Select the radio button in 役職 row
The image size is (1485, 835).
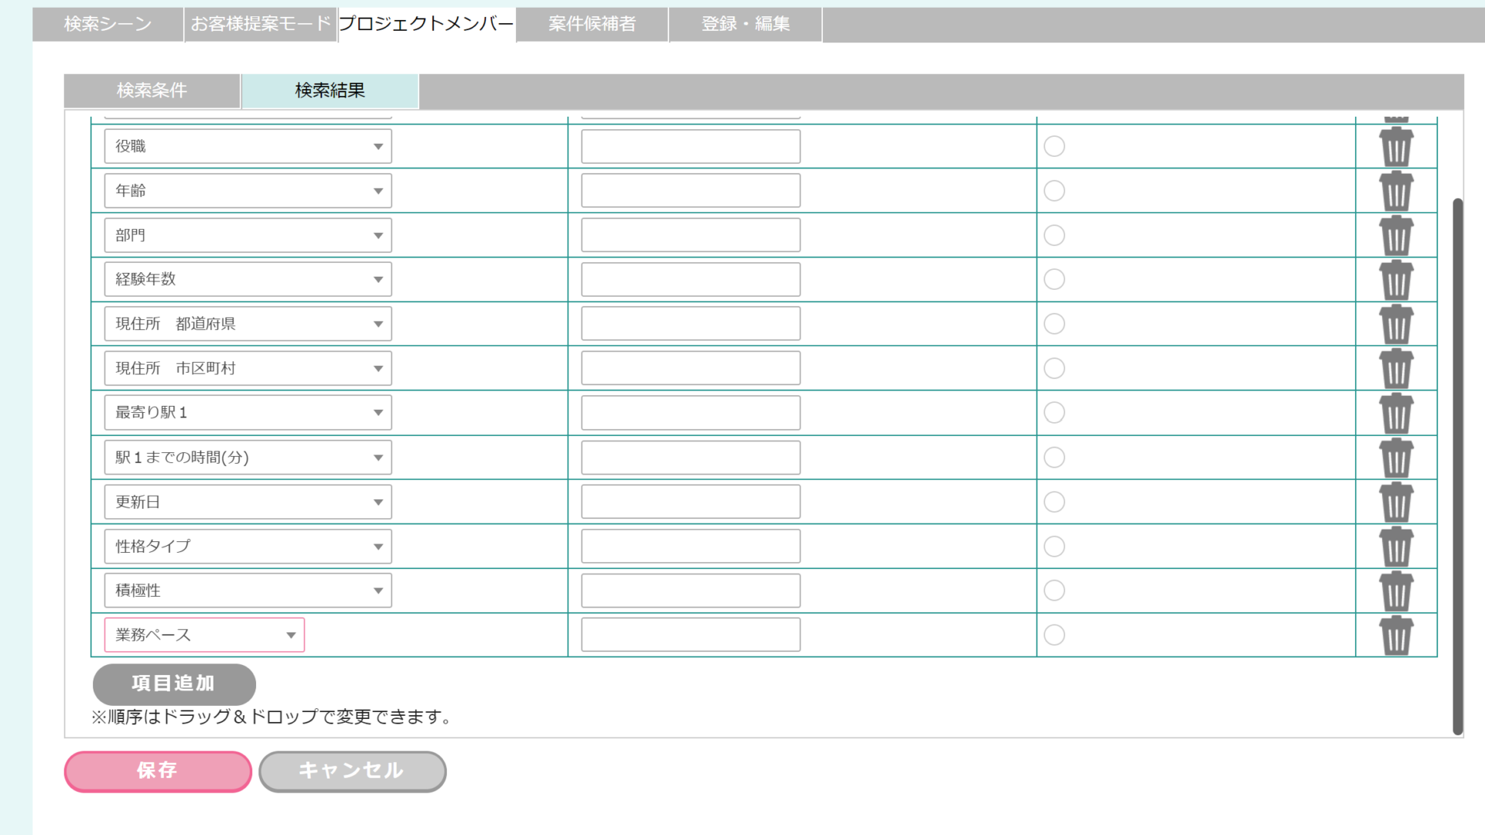(1054, 146)
